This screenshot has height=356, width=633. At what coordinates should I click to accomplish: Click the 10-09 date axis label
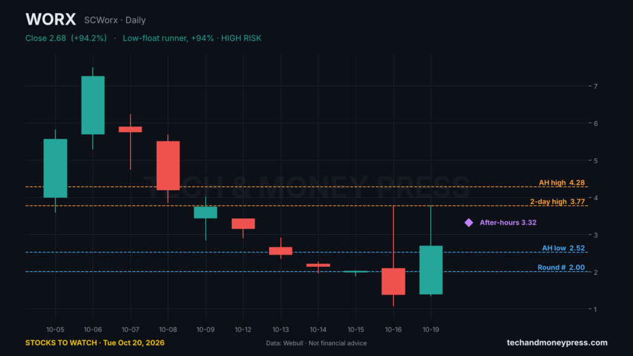point(205,329)
